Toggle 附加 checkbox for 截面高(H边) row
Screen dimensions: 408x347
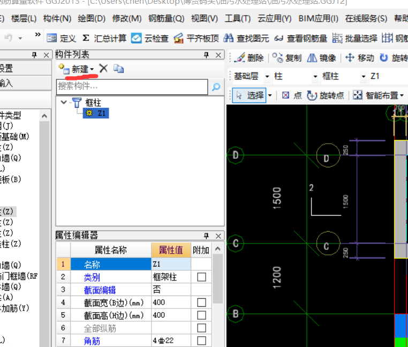pos(202,315)
